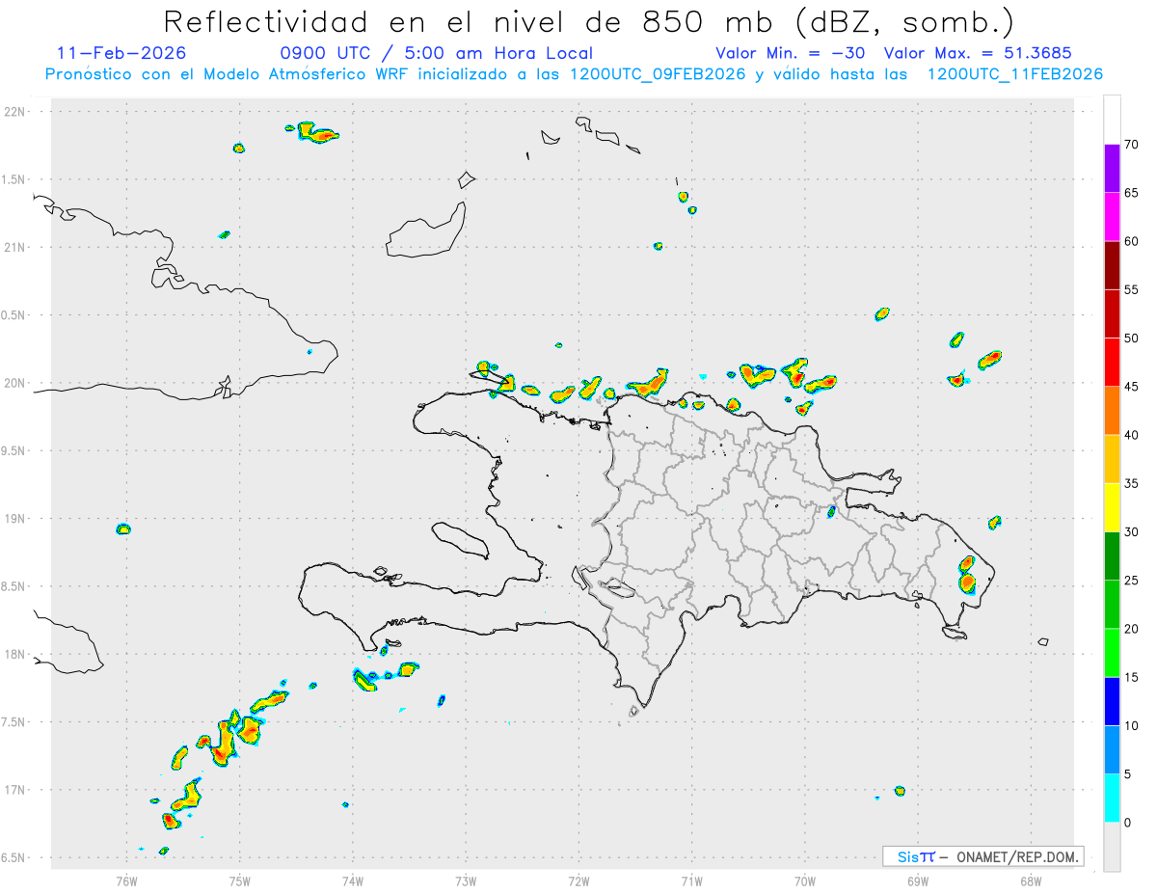Pick the dark blue 10–15 dBZ colorbar segment
The width and height of the screenshot is (1157, 894).
point(1112,701)
